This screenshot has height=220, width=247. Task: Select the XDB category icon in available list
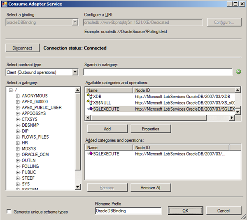pyautogui.click(x=89, y=96)
